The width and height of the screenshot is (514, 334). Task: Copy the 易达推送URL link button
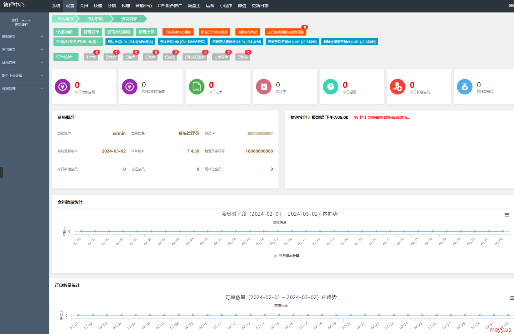130,42
